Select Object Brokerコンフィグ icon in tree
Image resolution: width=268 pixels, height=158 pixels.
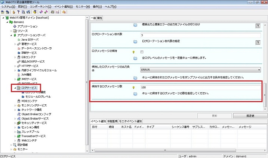click(19, 114)
